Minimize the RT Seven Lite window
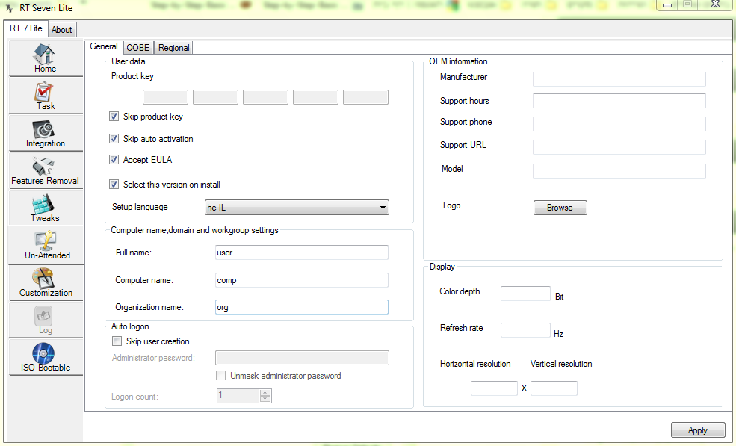Viewport: 736px width, 446px height. (x=667, y=5)
